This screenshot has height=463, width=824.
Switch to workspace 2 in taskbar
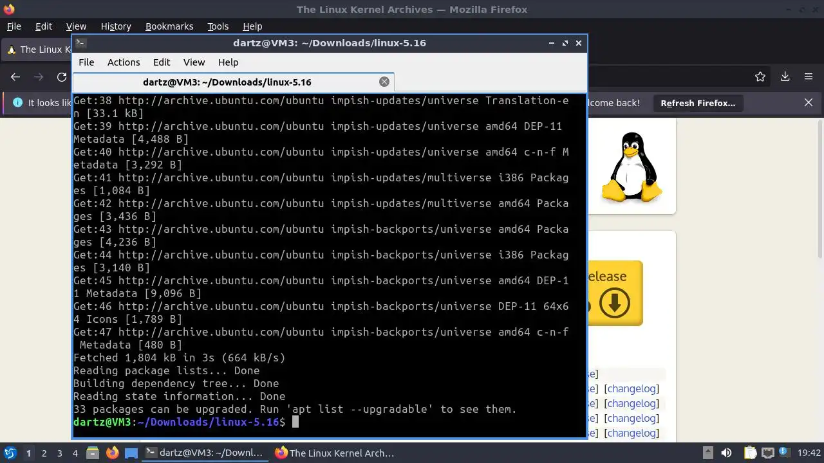tap(44, 453)
